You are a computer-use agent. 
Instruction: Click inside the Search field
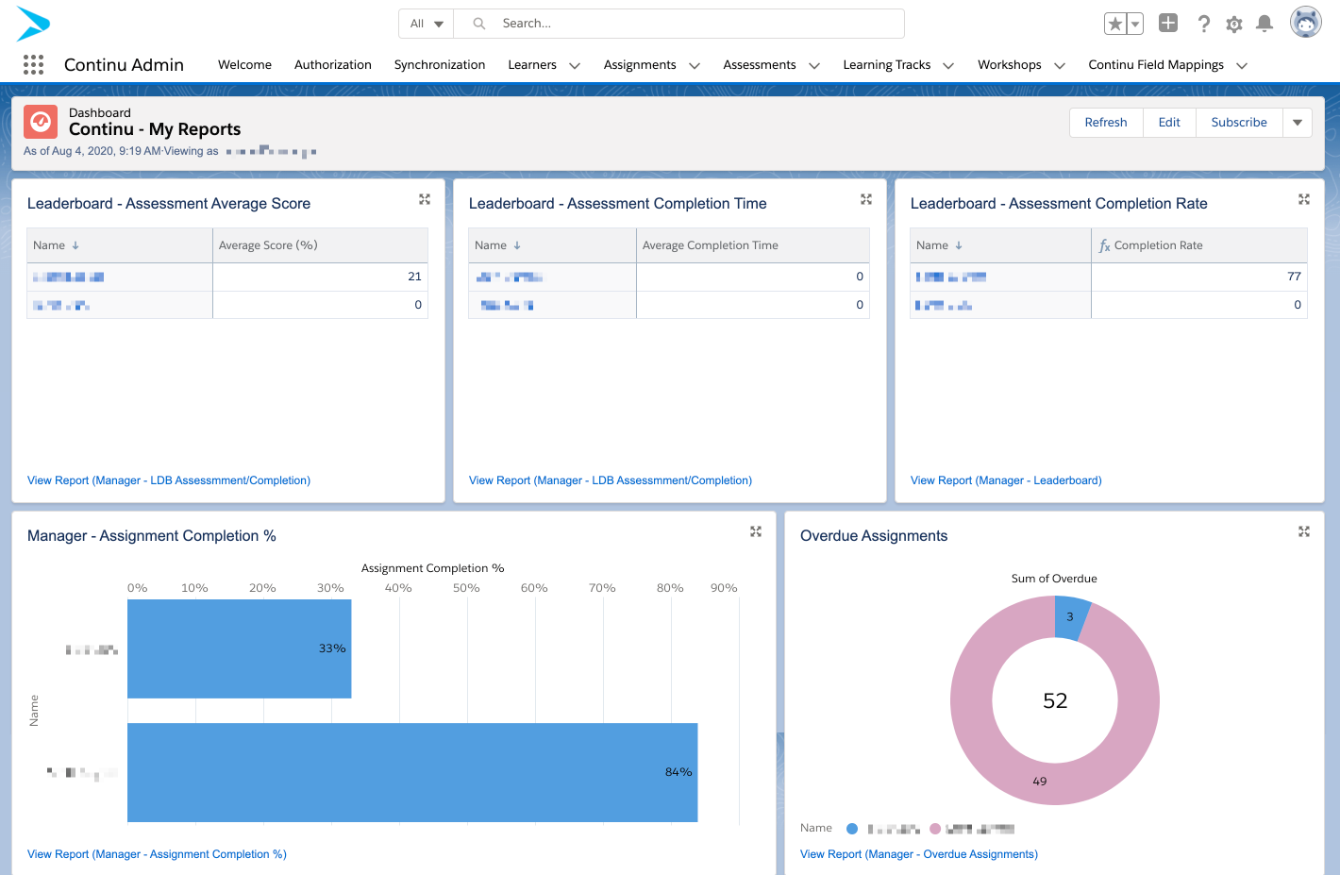click(x=661, y=23)
